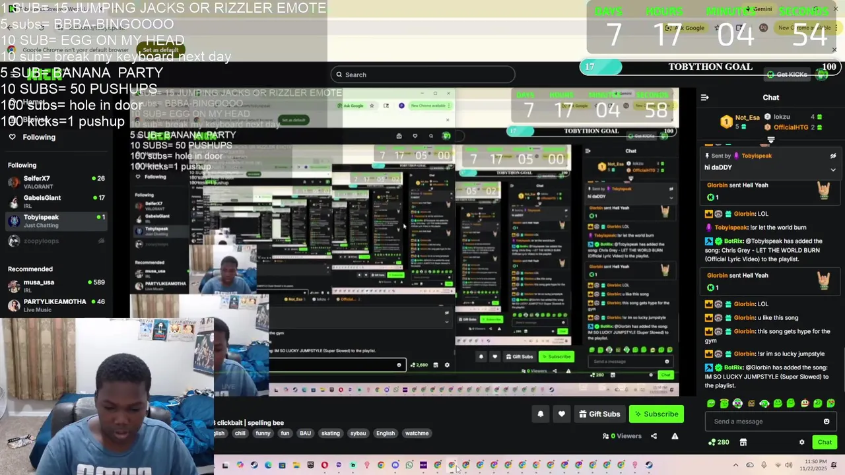
Task: Click the 0 Viewers count
Action: click(x=622, y=436)
